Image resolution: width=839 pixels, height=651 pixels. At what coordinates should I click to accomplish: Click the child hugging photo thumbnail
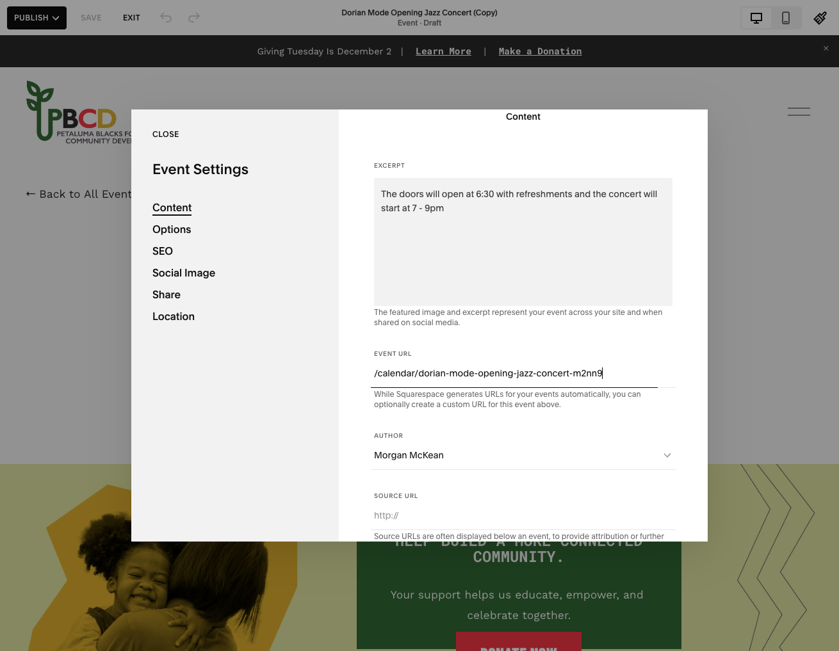163,567
